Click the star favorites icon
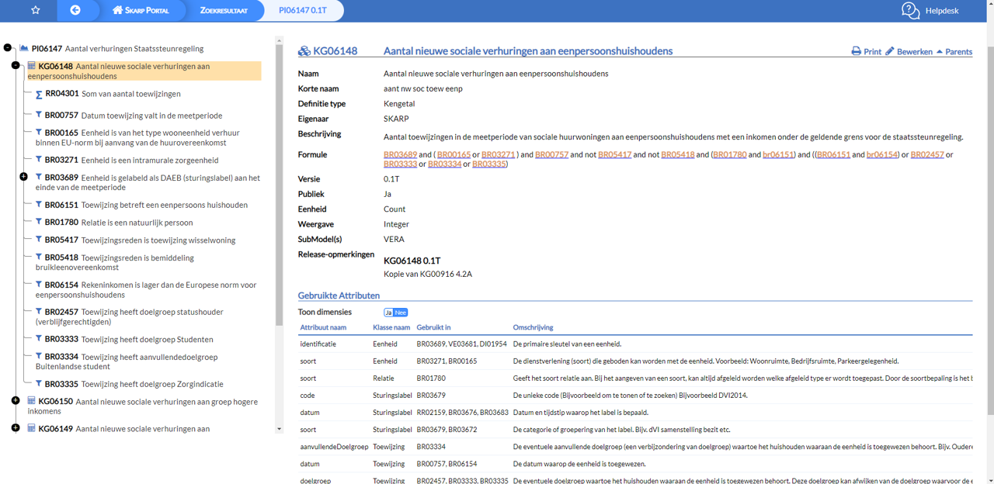Screen dimensions: 994x484 (x=35, y=10)
